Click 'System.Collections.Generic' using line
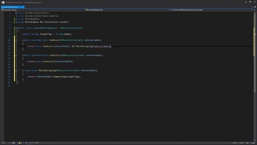Screen dimensions: 257x145 (x=42, y=16)
